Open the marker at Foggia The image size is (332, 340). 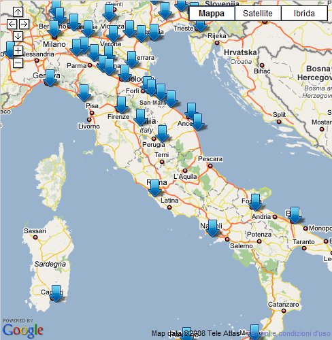click(256, 203)
